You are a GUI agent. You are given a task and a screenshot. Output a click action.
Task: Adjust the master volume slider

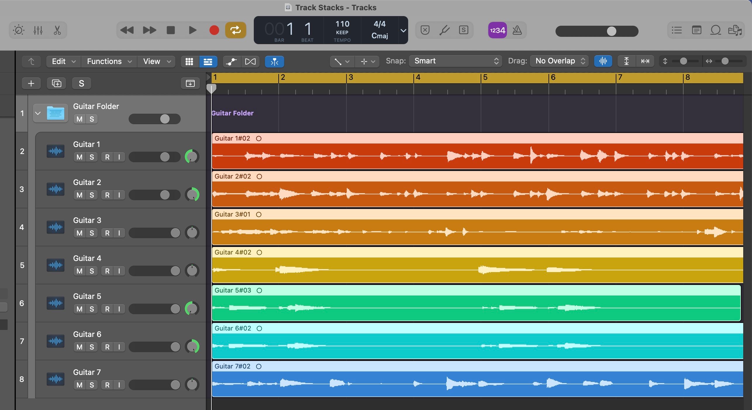[x=611, y=31]
